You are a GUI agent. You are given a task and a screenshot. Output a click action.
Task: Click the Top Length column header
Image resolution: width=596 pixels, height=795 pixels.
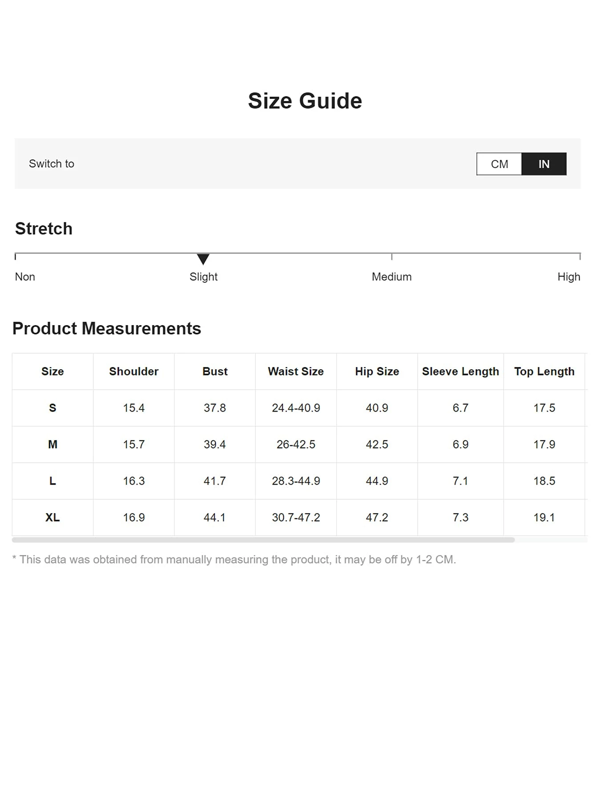(x=544, y=371)
